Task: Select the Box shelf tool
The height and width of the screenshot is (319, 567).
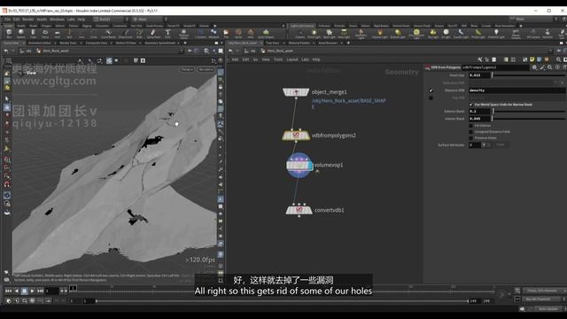Action: tap(9, 34)
